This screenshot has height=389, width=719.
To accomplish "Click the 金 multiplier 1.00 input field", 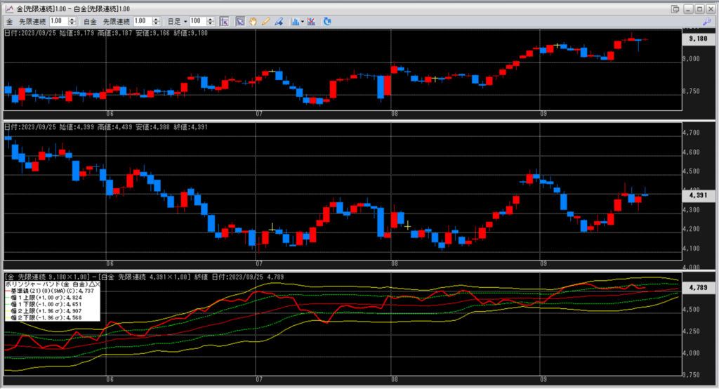I will (x=59, y=22).
